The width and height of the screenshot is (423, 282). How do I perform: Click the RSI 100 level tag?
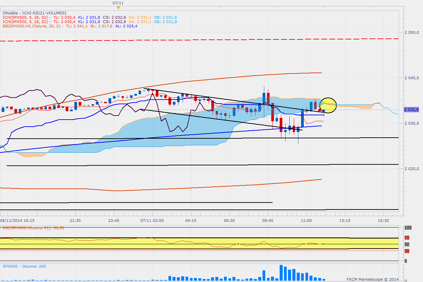[x=408, y=228]
